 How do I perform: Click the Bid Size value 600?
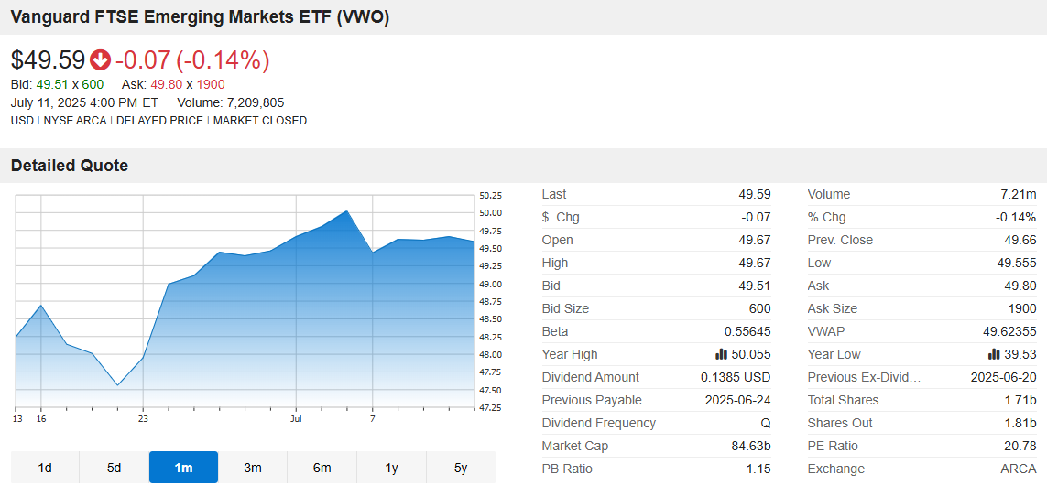[760, 309]
